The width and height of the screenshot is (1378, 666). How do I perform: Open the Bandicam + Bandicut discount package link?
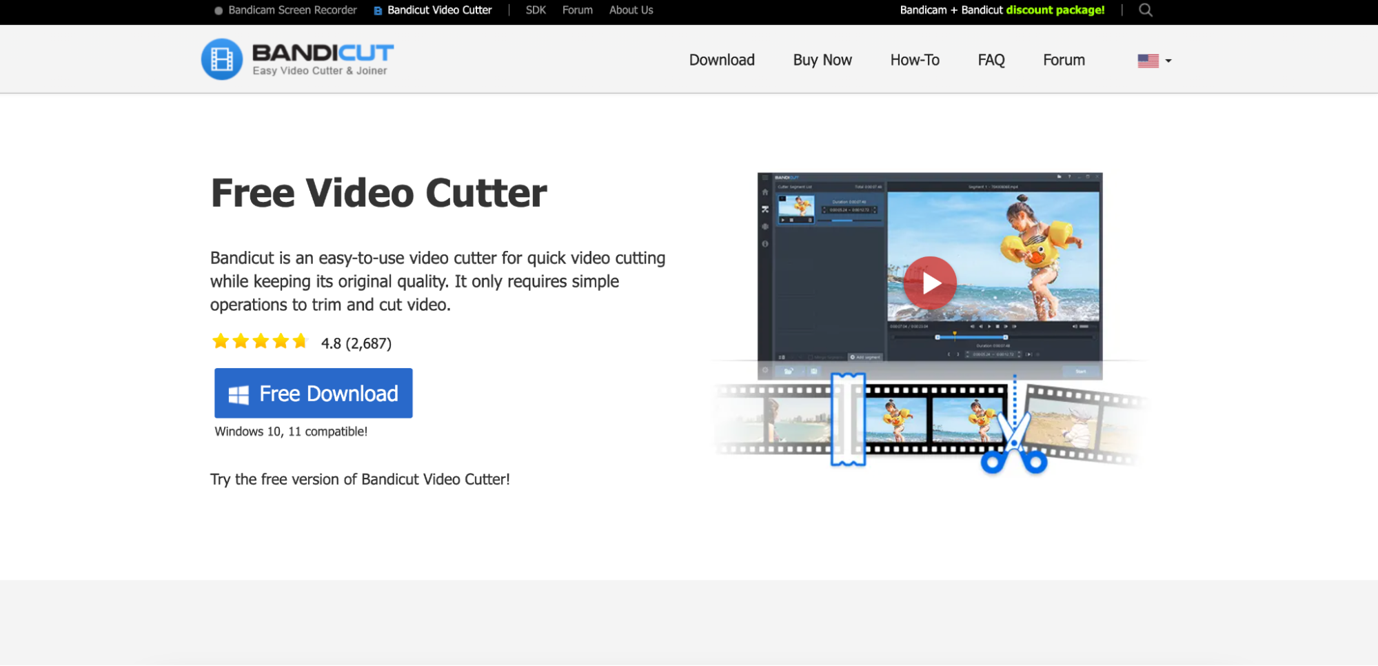[x=1002, y=10]
